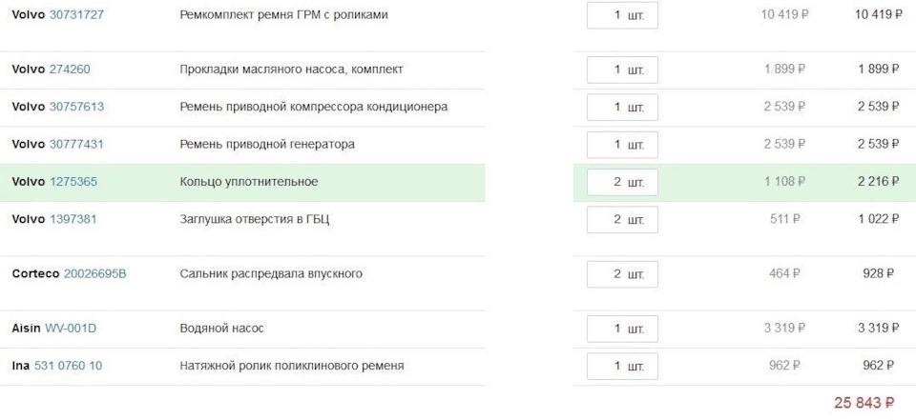Open the 1275365 sealing ring link
Image resolution: width=916 pixels, height=420 pixels.
[73, 182]
